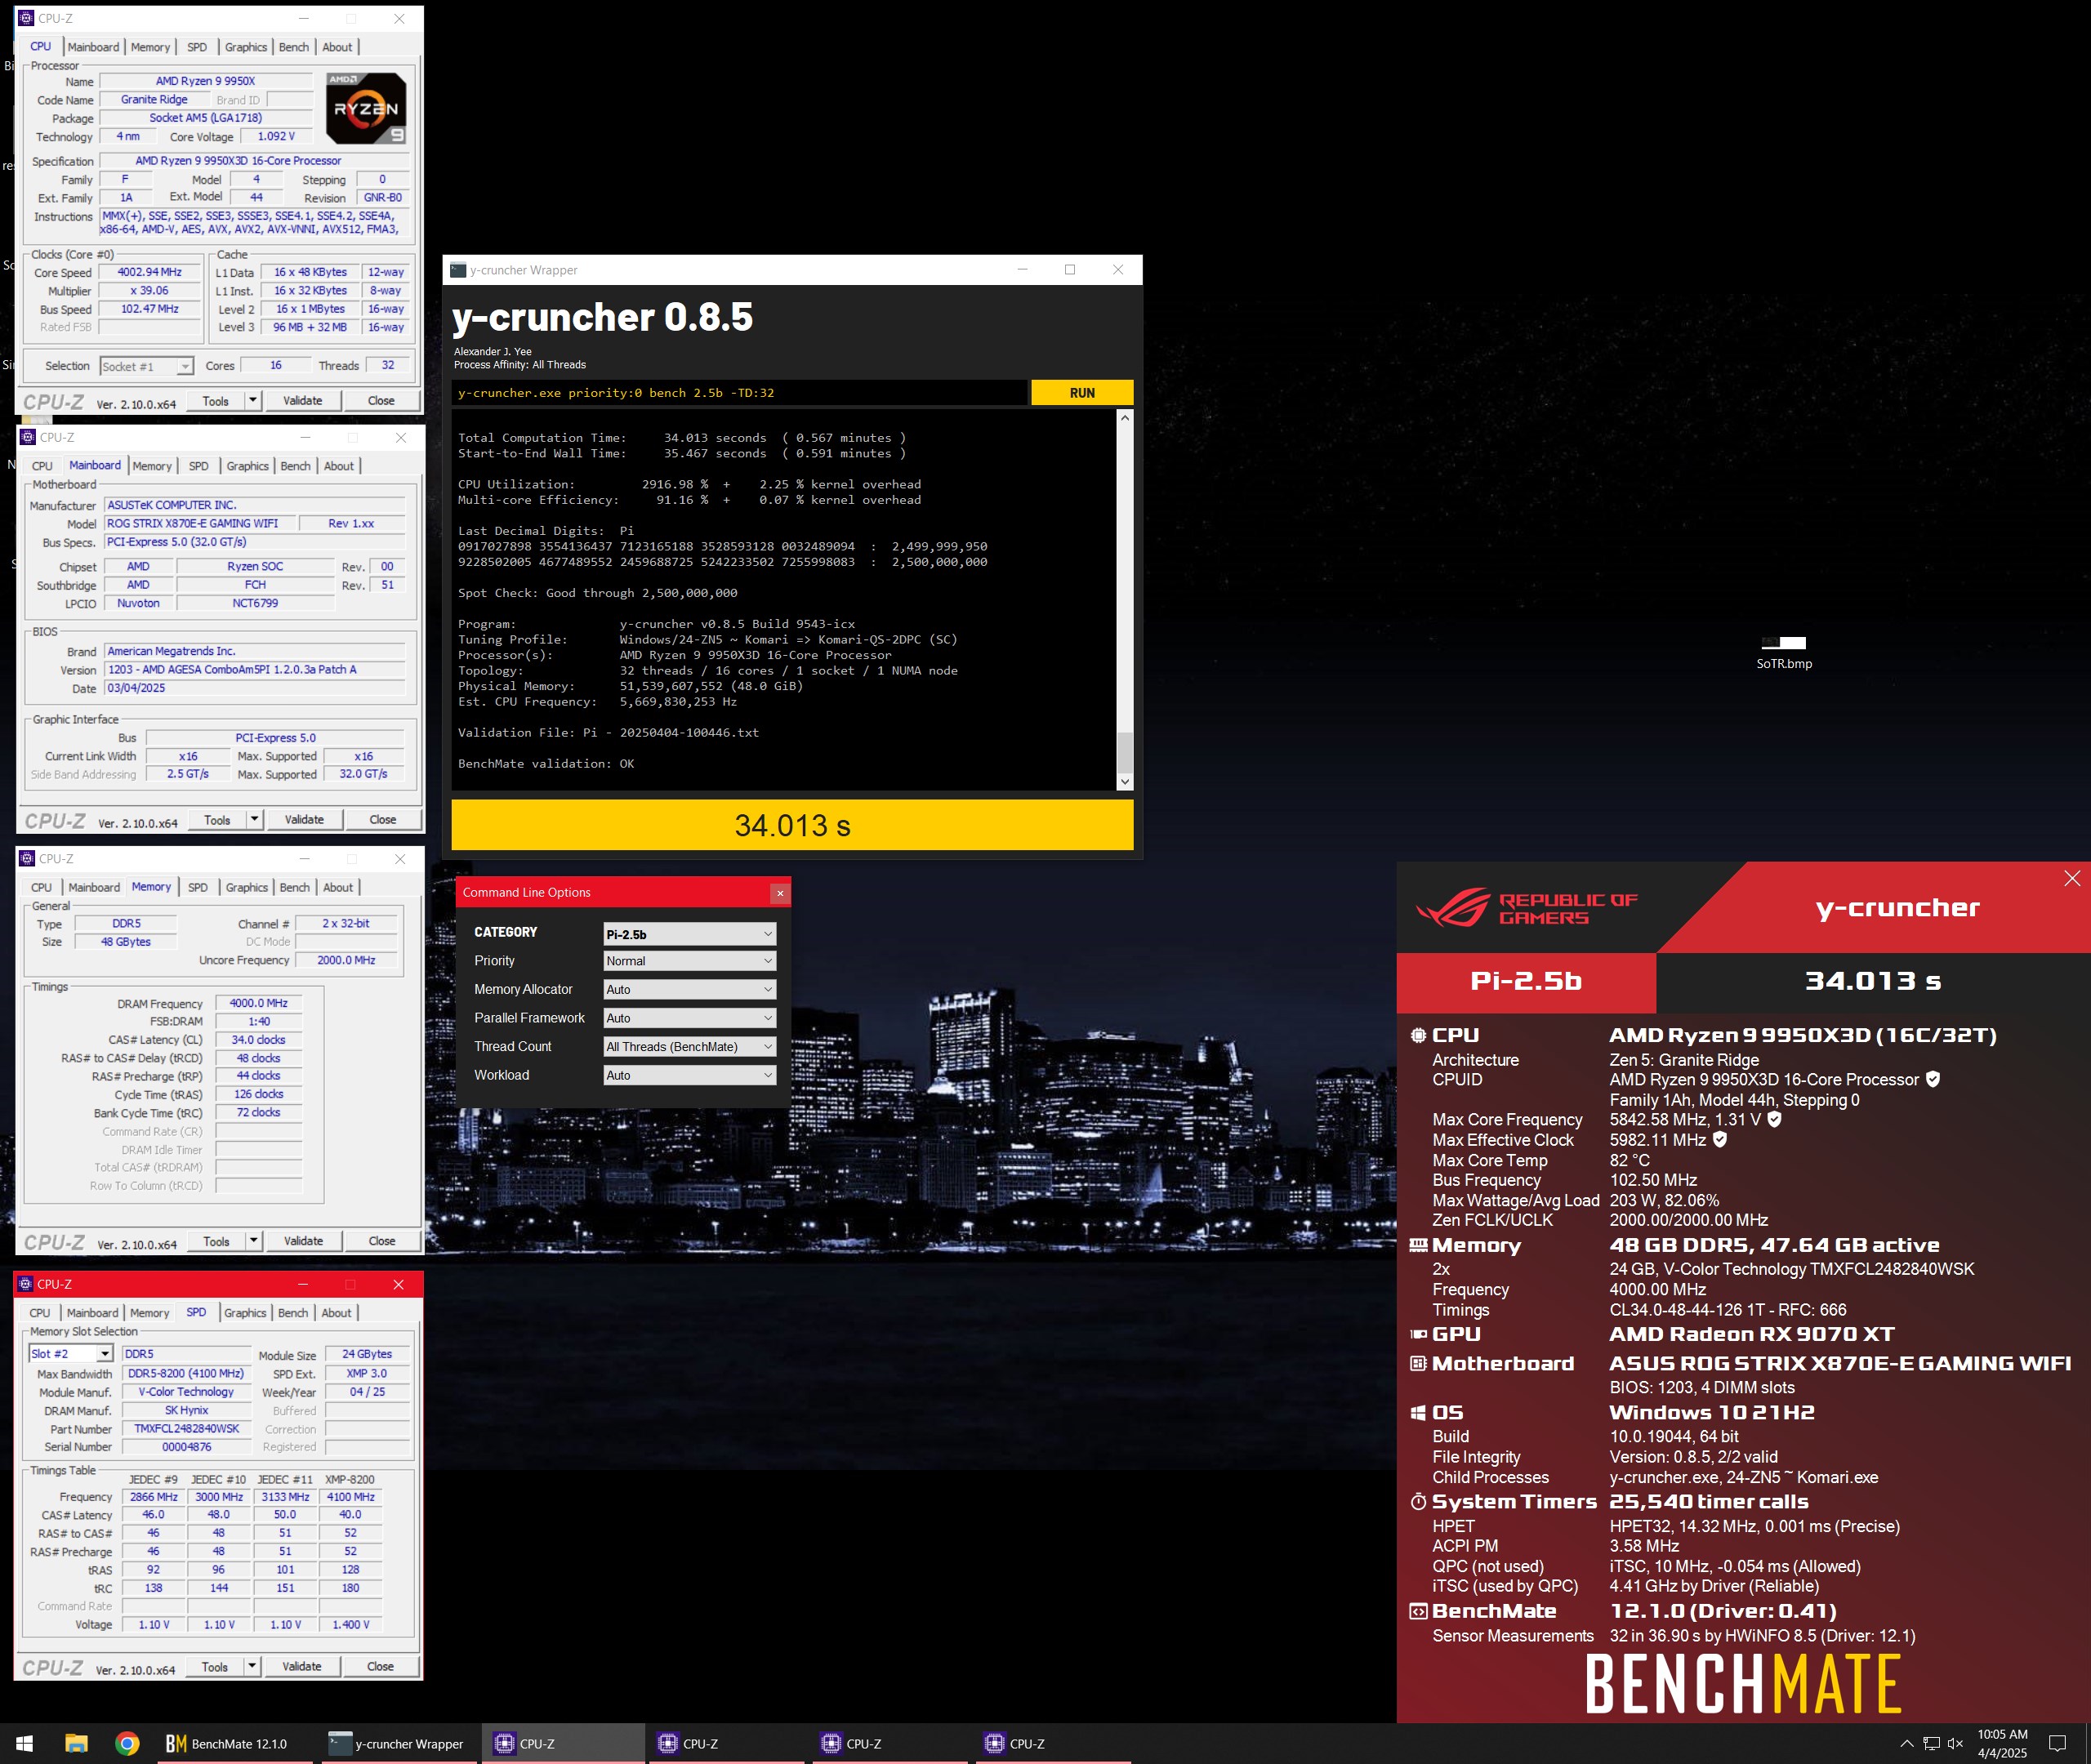
Task: Open SoTR.bmp desktop file icon
Action: coord(1784,652)
